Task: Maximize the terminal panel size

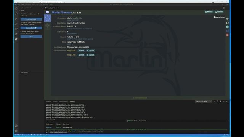Action: [224, 102]
